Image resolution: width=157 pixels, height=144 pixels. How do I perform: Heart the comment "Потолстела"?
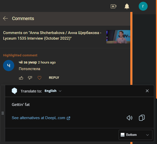pos(39,78)
